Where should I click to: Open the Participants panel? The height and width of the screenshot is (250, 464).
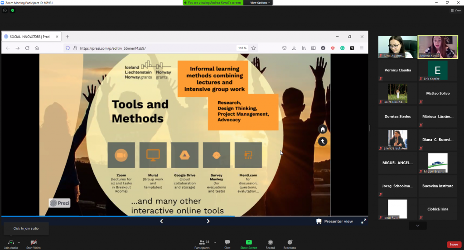coord(202,244)
